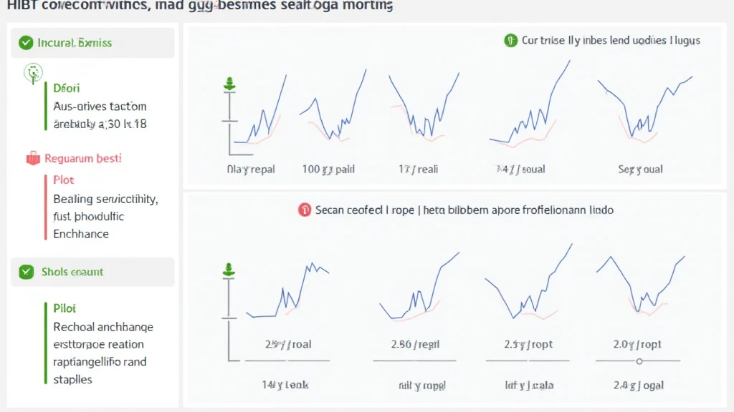Screen dimensions: 734x412
Task: Expand the Reguarum besti section
Action: click(82, 158)
